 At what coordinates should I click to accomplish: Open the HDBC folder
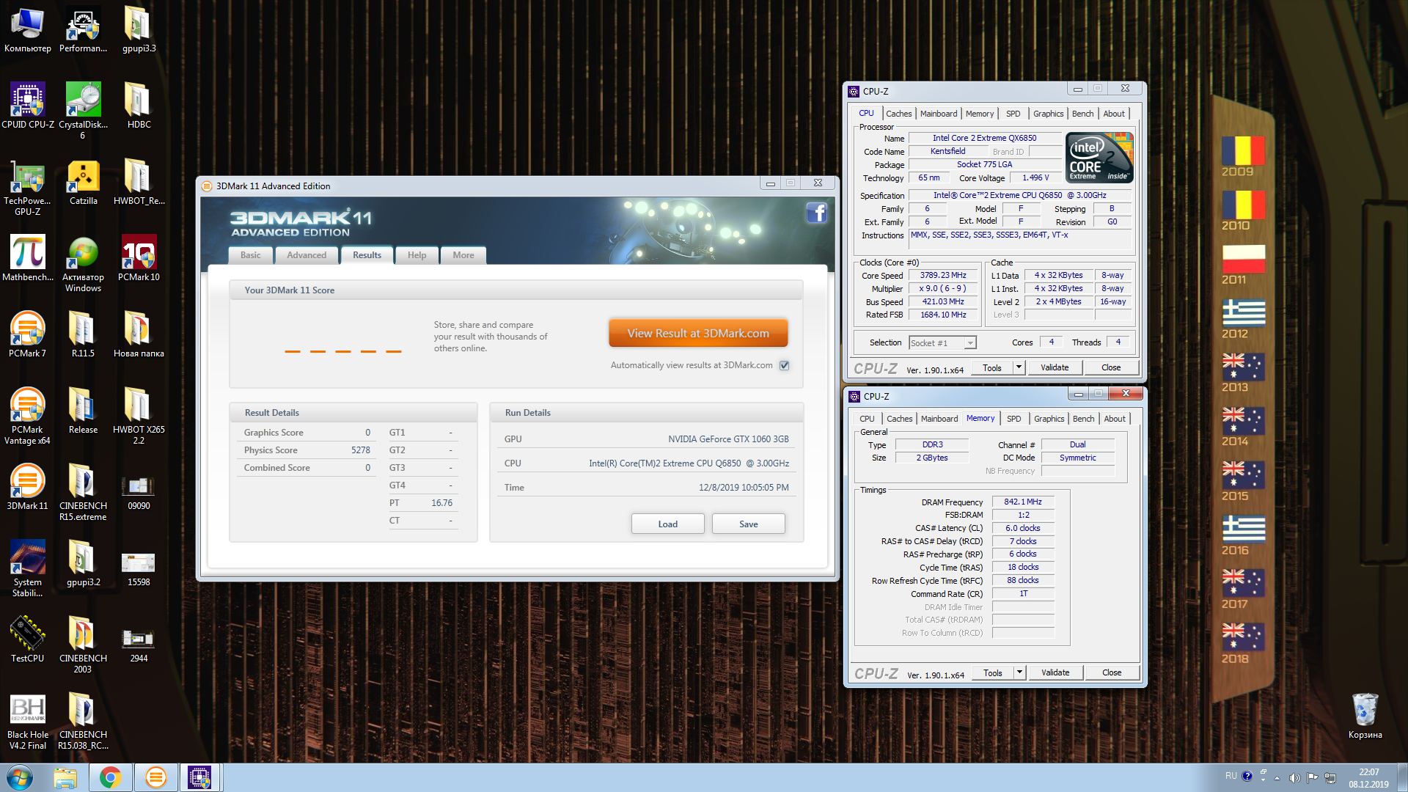pos(139,106)
